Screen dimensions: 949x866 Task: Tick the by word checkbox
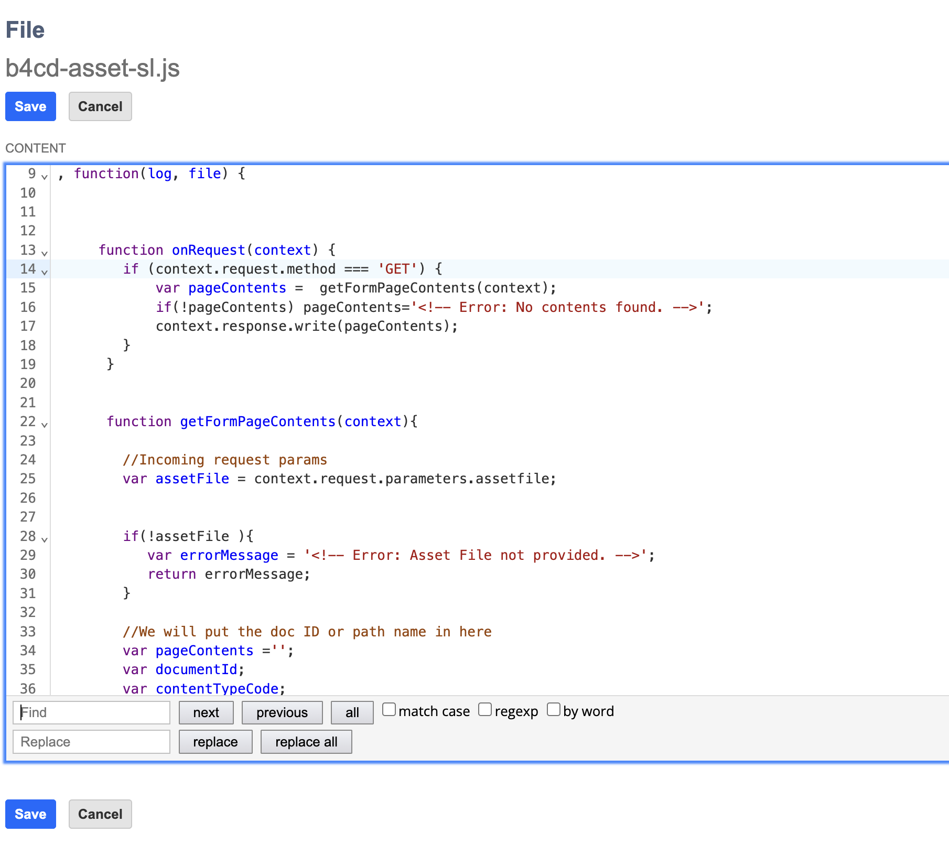[x=553, y=710]
